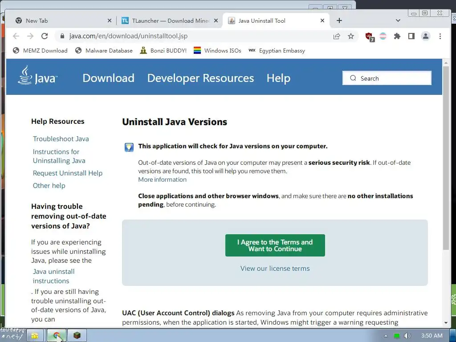The width and height of the screenshot is (456, 342).
Task: Close the New Tab tab
Action: tap(110, 20)
